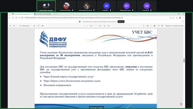
Task: Click the УЧЕТ БВС slide title
Action: tap(142, 32)
